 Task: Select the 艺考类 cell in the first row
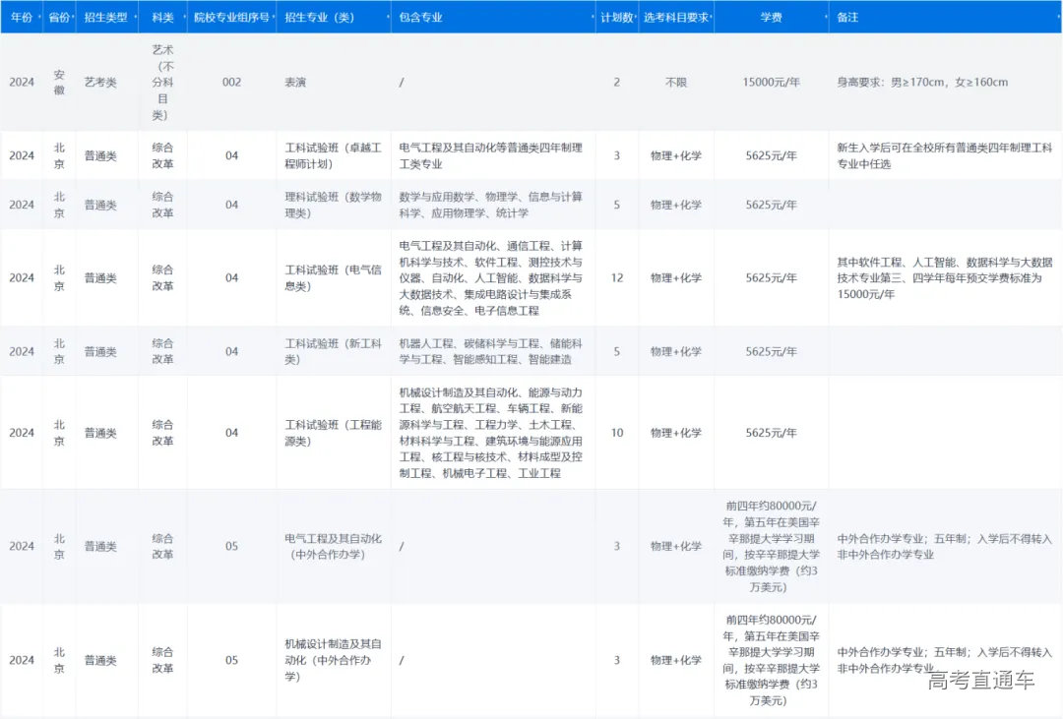pyautogui.click(x=100, y=82)
